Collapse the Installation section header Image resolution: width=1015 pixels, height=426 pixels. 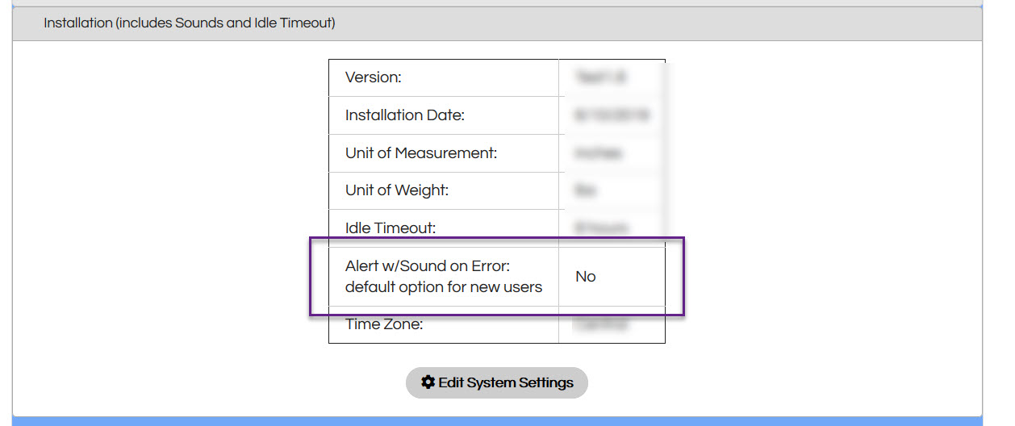[189, 23]
